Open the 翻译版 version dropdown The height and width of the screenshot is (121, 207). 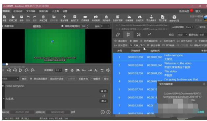pos(38,26)
